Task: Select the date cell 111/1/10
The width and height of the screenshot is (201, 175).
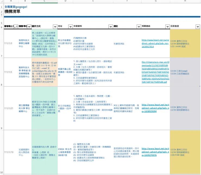Action: click(11, 152)
